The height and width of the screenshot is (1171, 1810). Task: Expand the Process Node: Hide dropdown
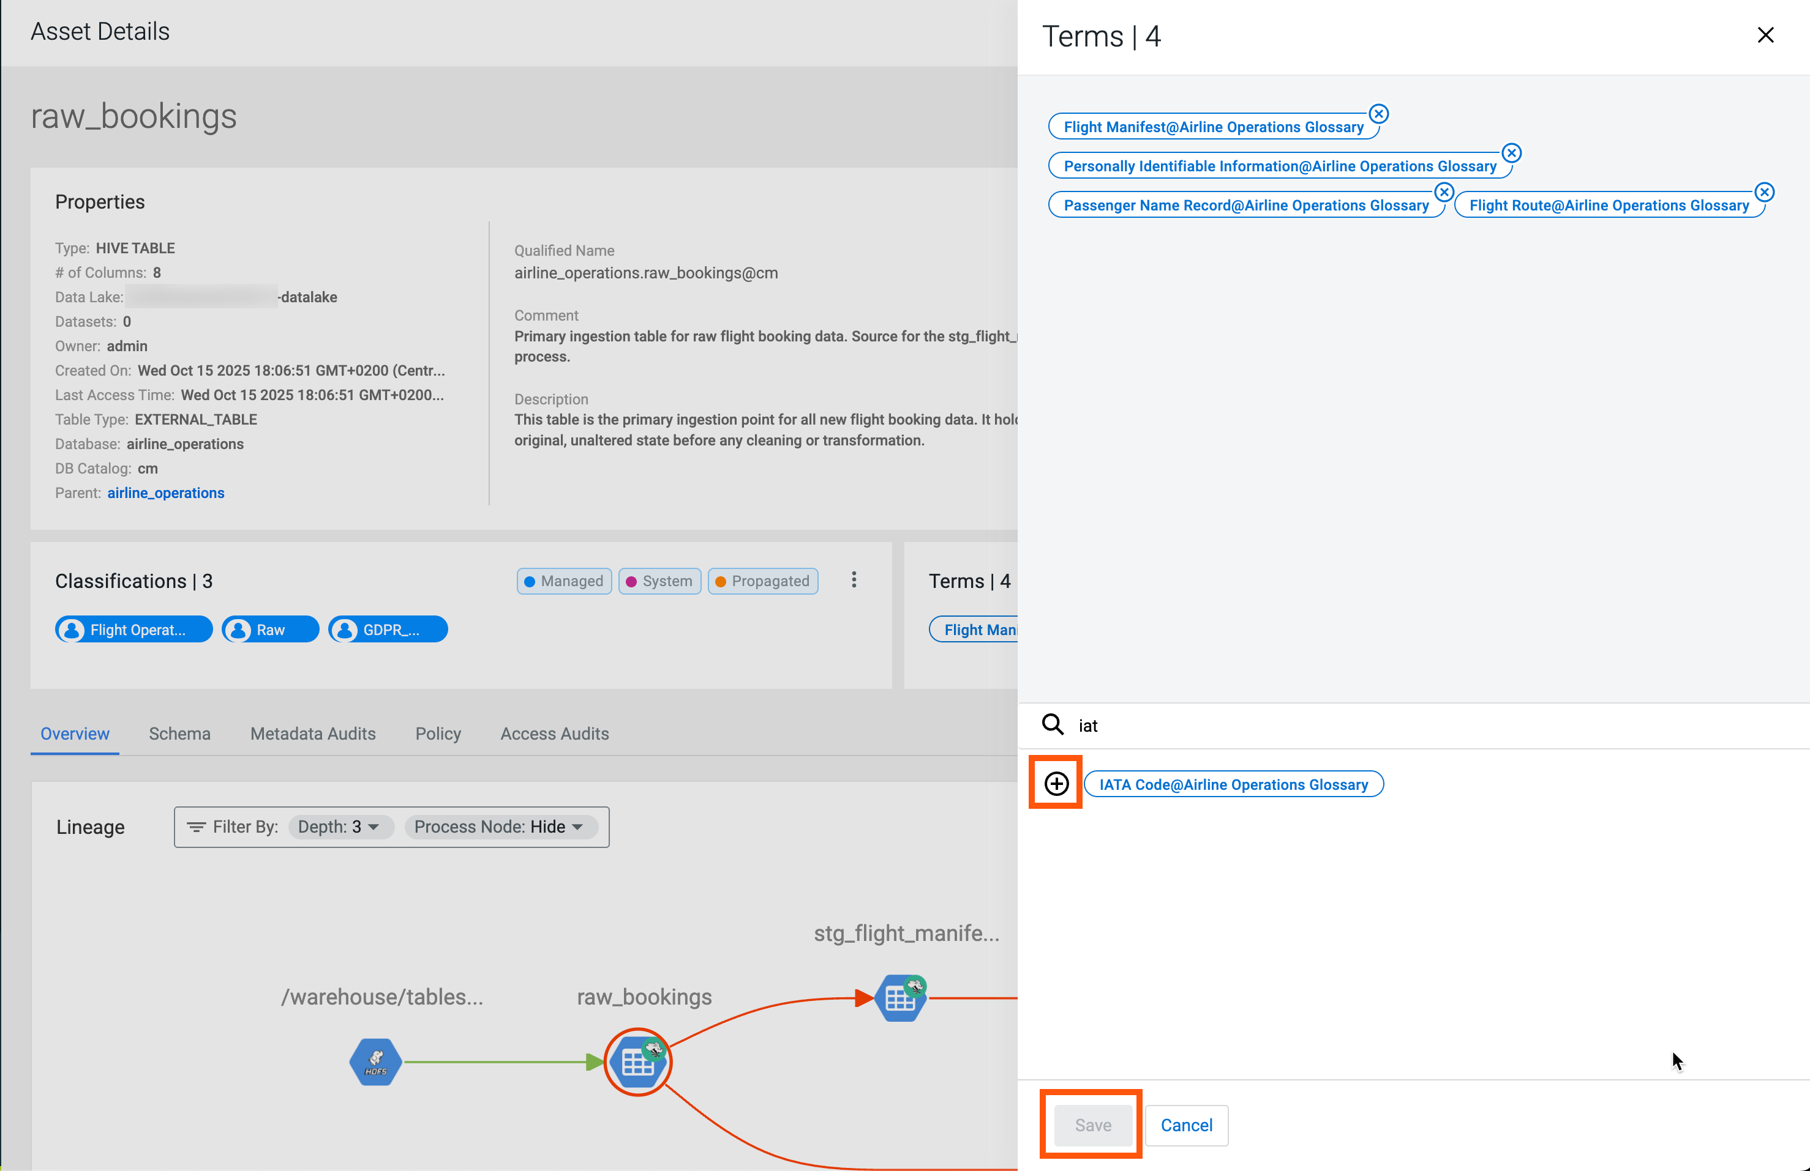coord(499,827)
